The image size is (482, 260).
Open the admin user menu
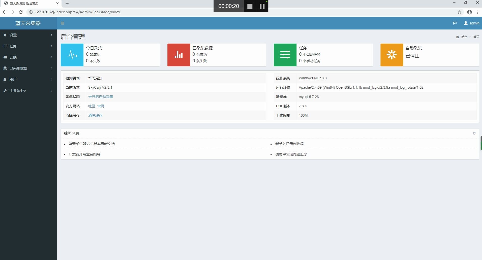[x=472, y=23]
